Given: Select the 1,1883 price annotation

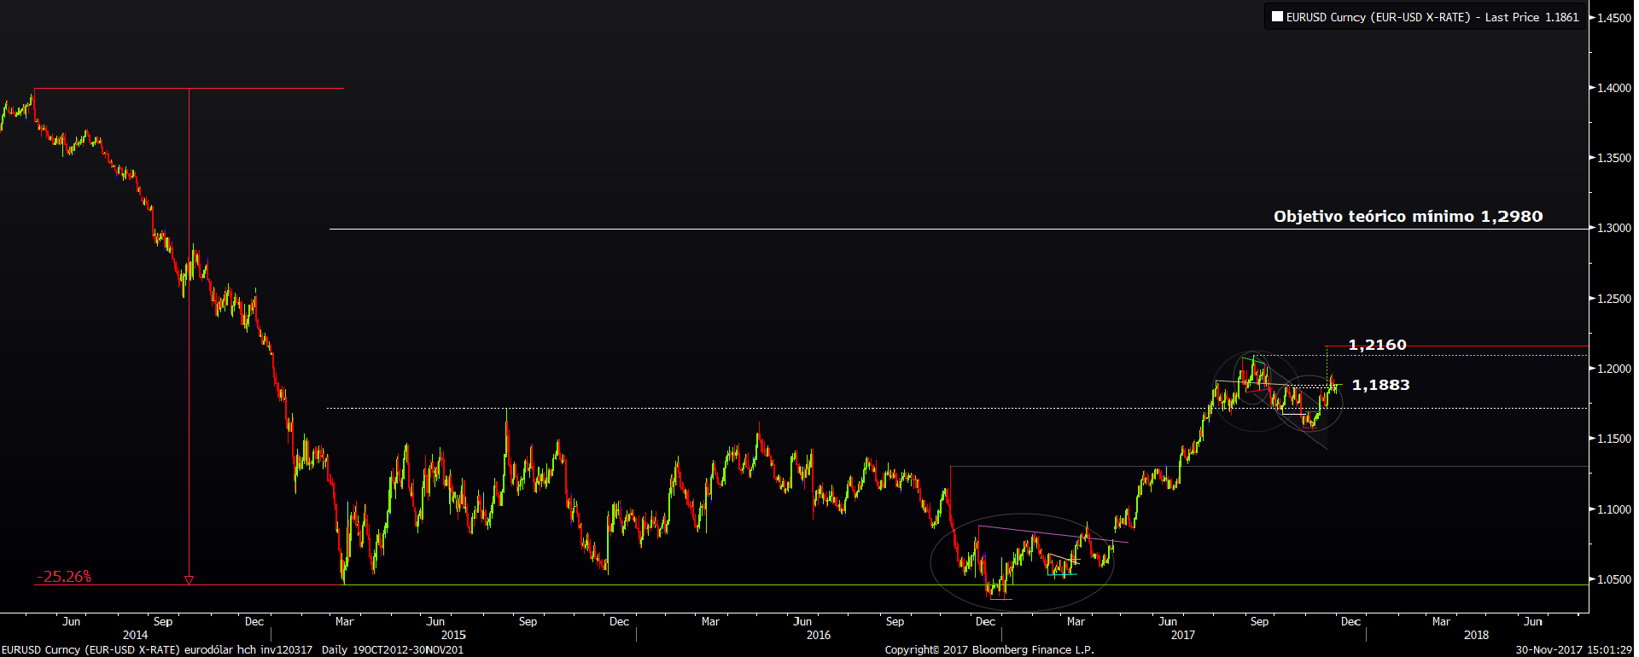Looking at the screenshot, I should click(1380, 385).
